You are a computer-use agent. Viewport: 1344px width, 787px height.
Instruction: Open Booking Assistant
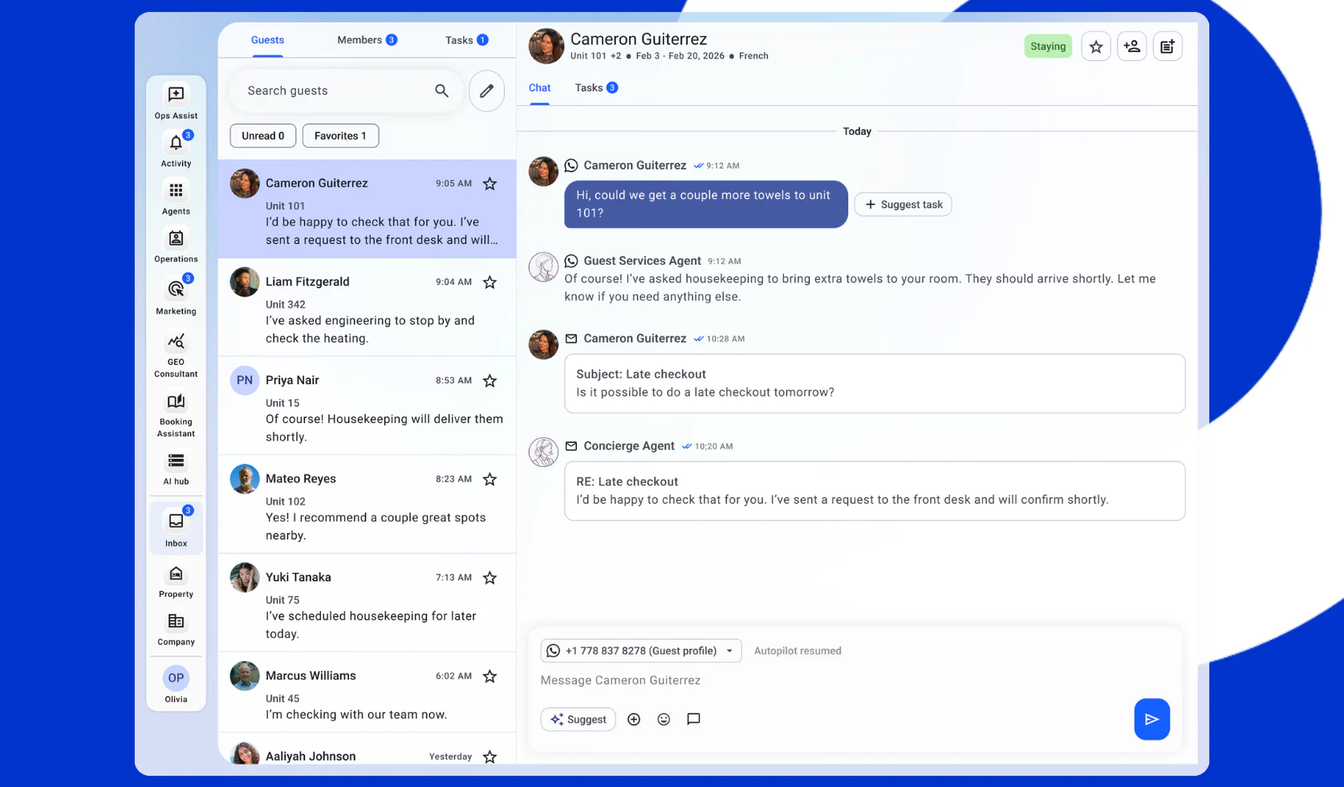click(176, 415)
